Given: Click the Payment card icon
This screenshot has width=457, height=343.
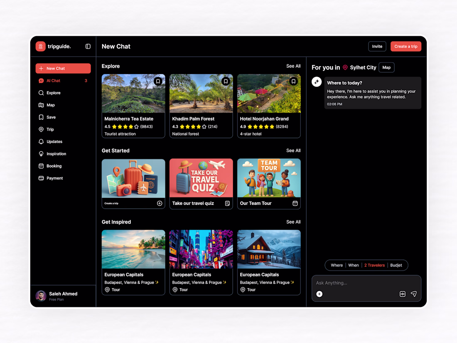Looking at the screenshot, I should click(x=41, y=178).
